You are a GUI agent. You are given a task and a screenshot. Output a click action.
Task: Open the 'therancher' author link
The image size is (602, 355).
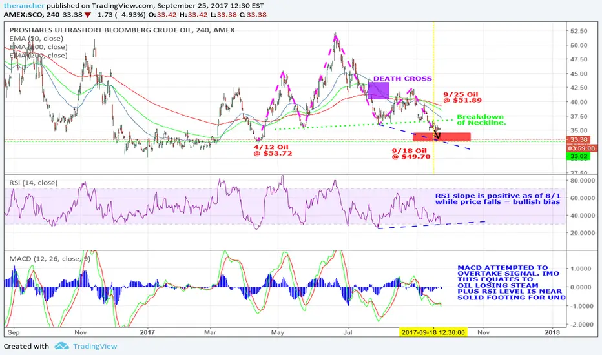coord(24,6)
